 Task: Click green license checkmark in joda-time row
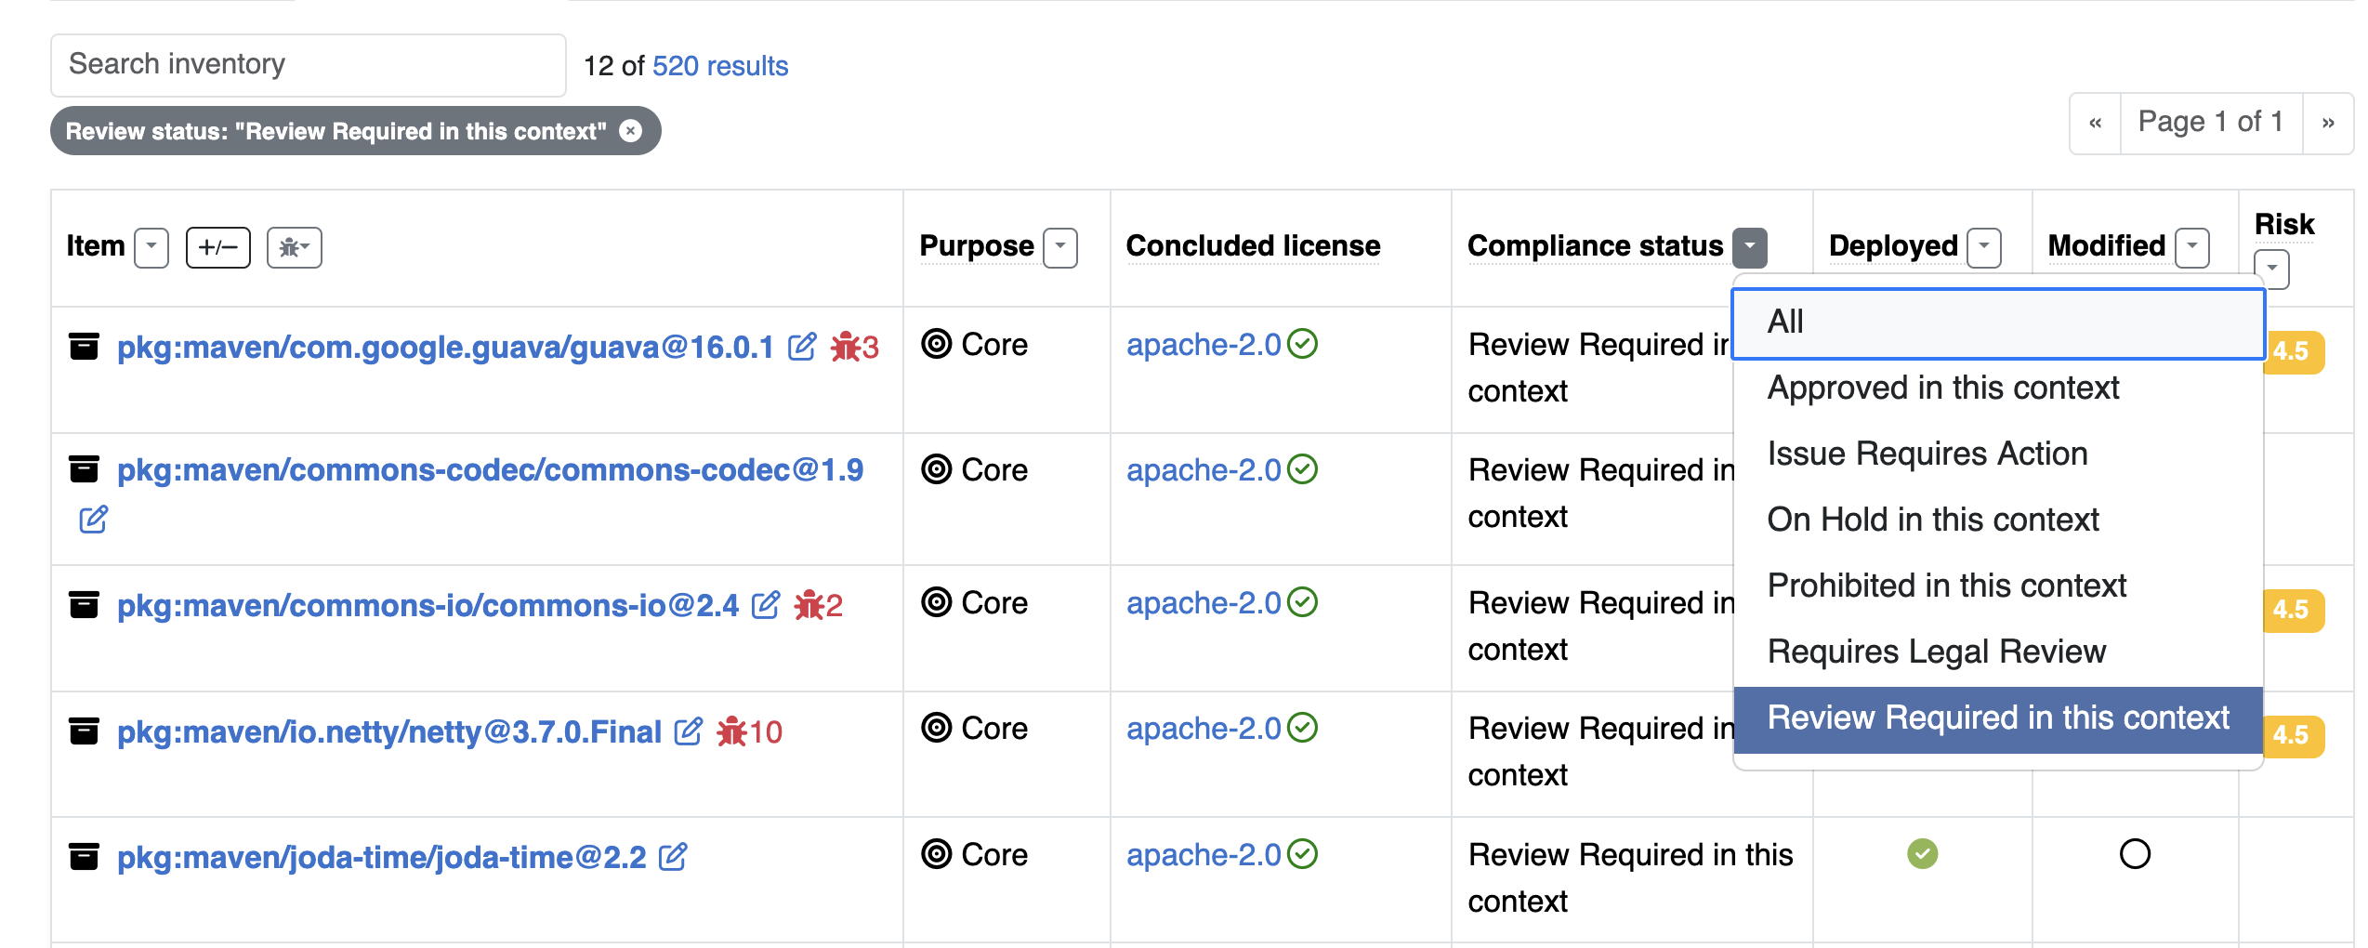(x=1303, y=854)
